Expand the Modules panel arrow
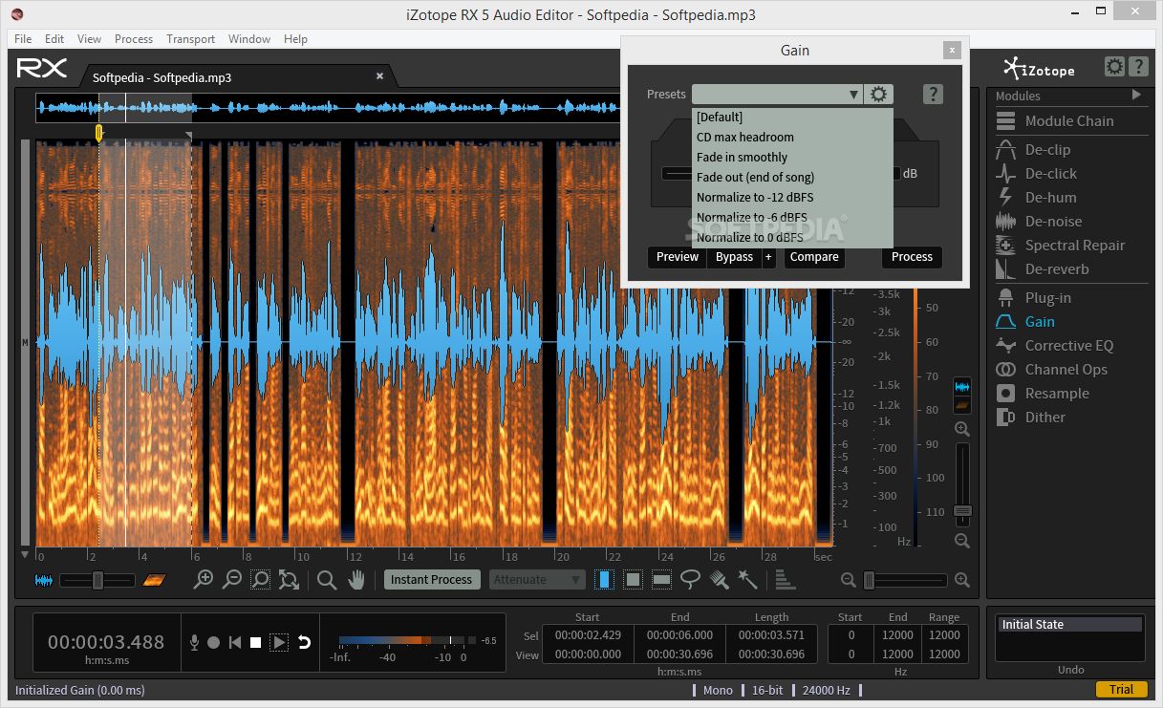The width and height of the screenshot is (1163, 708). tap(1136, 95)
